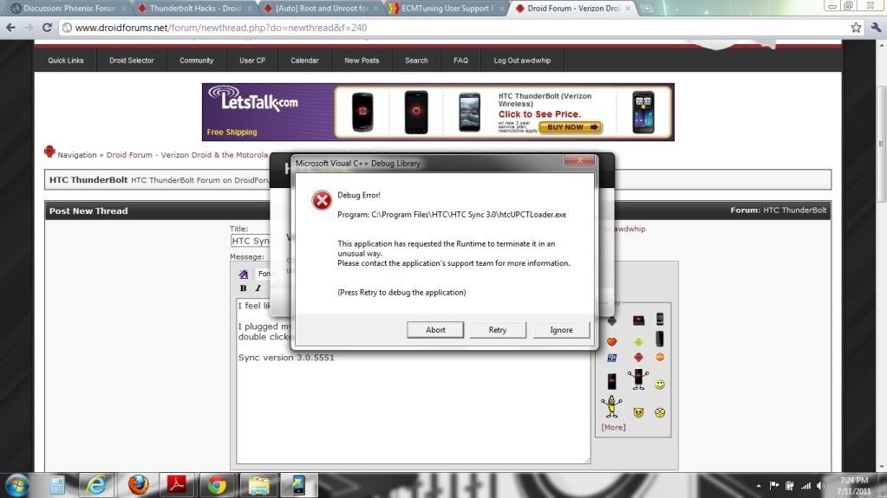Toggle bold formatting in message editor

(x=244, y=288)
